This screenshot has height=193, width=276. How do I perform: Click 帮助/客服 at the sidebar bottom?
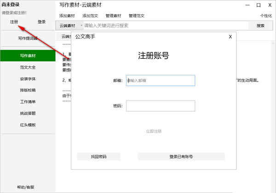tap(26, 187)
